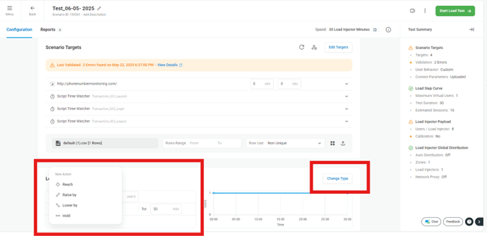Click the Calibration: No summary line
The width and height of the screenshot is (487, 236).
click(x=427, y=136)
